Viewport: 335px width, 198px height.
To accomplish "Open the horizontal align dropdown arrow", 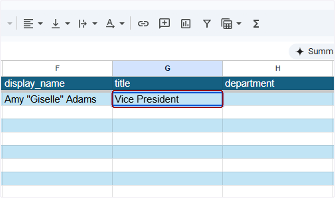I will (40, 24).
